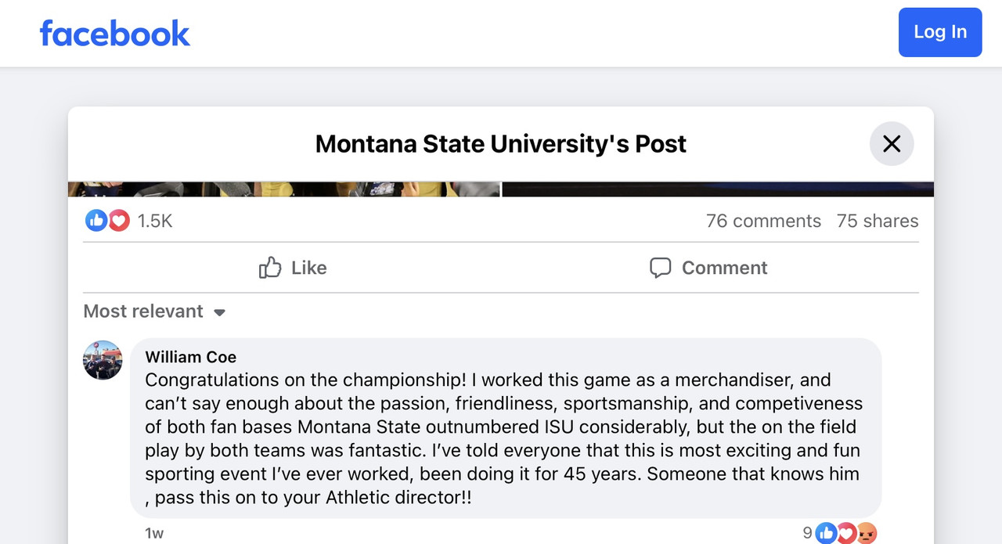The height and width of the screenshot is (544, 1002).
Task: Close the Montana State University post dialog
Action: pyautogui.click(x=892, y=144)
